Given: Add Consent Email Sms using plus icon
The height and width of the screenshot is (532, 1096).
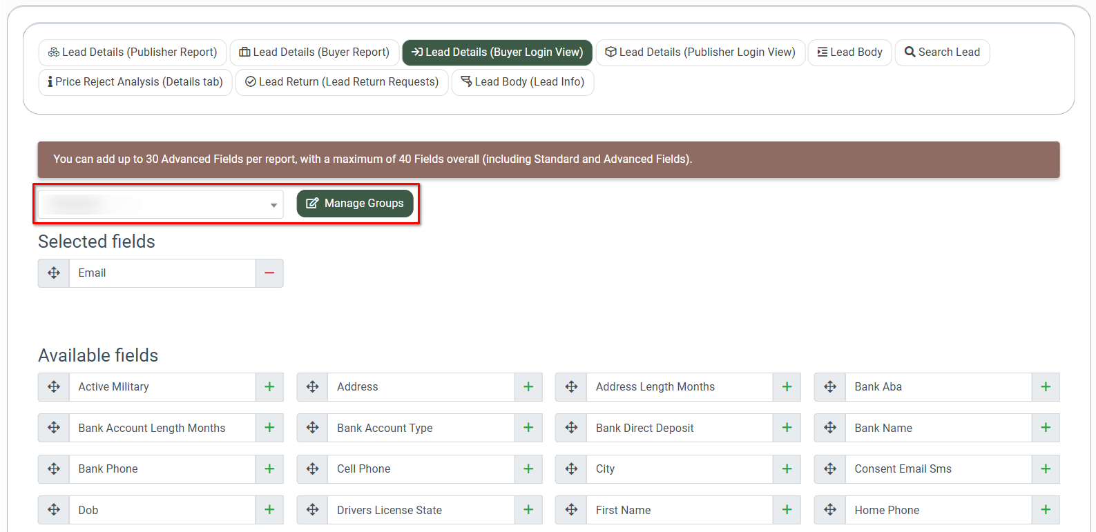Looking at the screenshot, I should tap(1045, 469).
